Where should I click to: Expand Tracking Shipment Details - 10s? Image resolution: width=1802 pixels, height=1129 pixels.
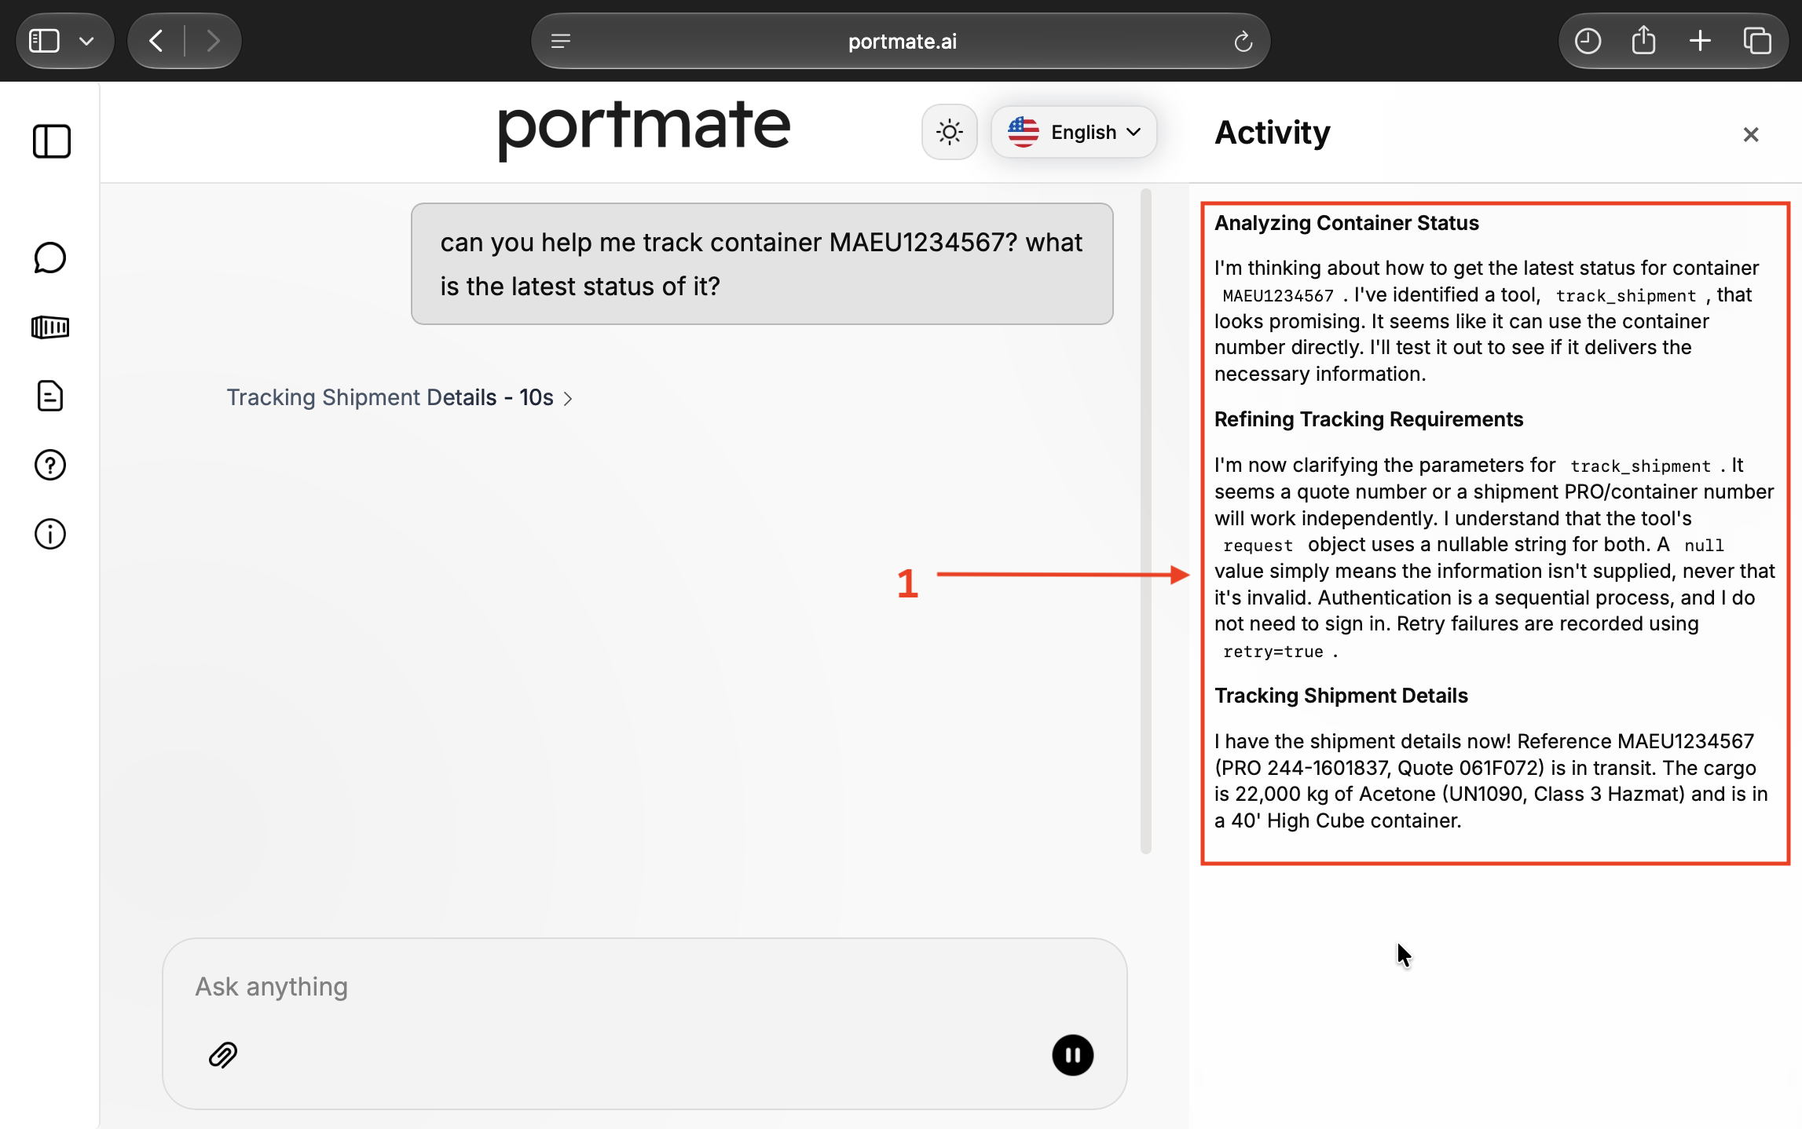(400, 397)
